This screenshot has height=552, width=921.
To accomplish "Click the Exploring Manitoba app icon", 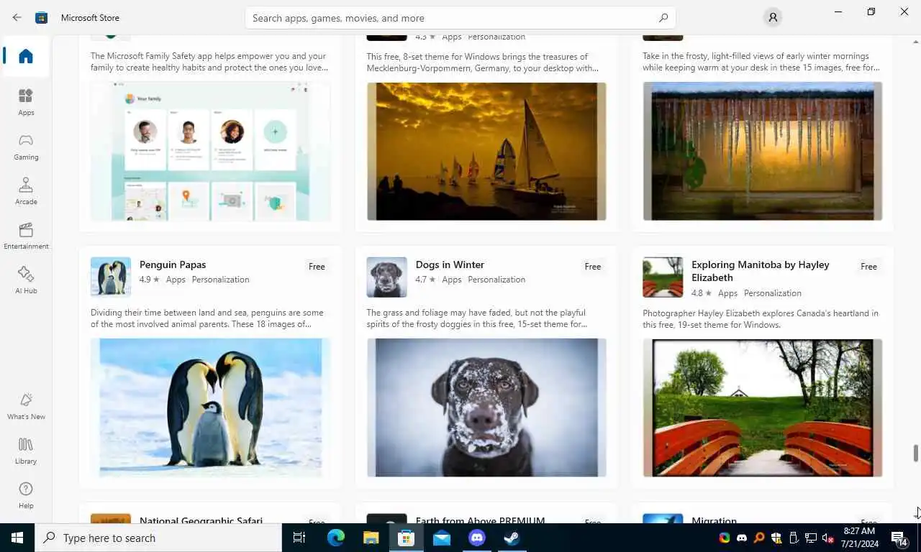I will pos(663,277).
